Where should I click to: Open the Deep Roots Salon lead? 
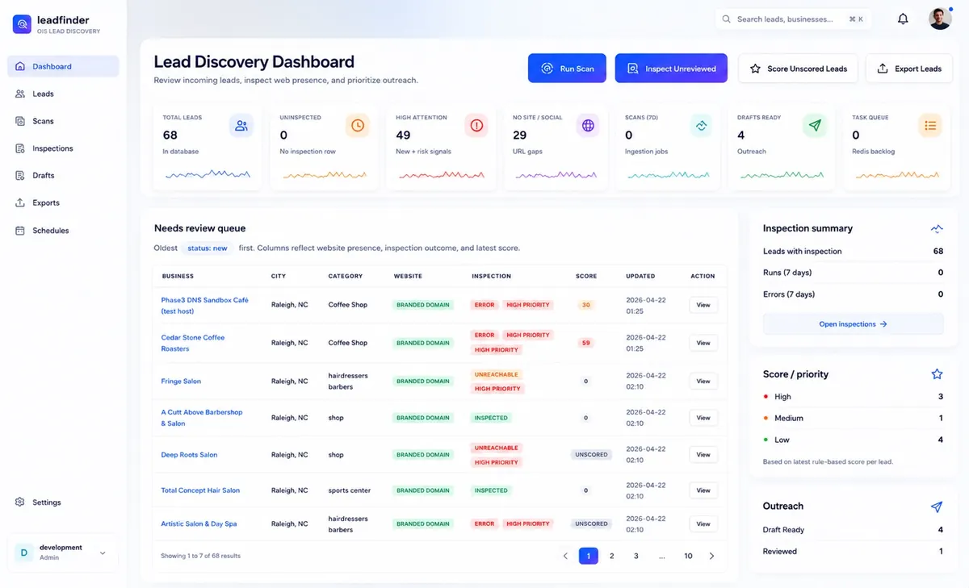189,454
